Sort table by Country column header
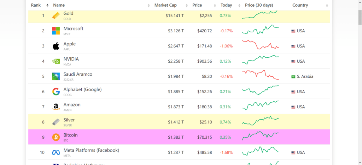This screenshot has height=165, width=362. coord(300,5)
